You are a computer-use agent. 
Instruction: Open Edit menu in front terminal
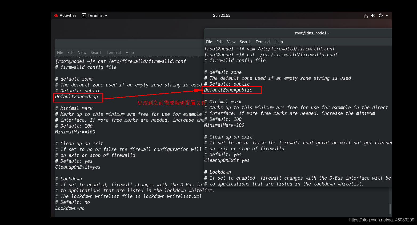pos(220,42)
